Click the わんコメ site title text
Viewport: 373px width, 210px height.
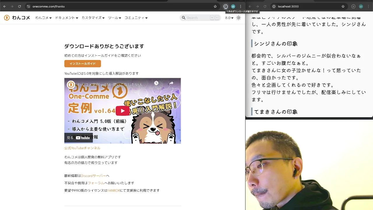(x=21, y=18)
